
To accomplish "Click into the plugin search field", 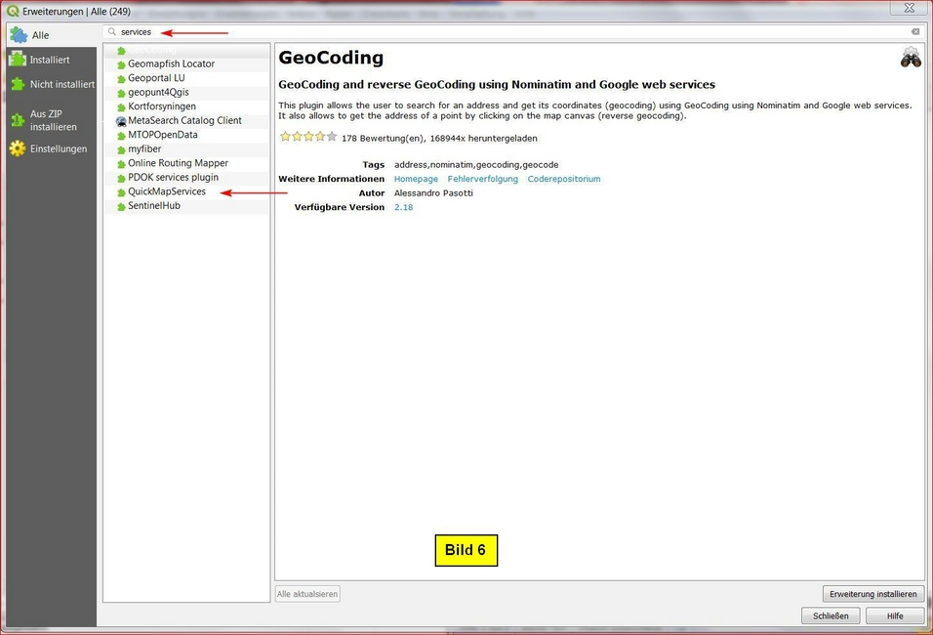I will pos(488,32).
